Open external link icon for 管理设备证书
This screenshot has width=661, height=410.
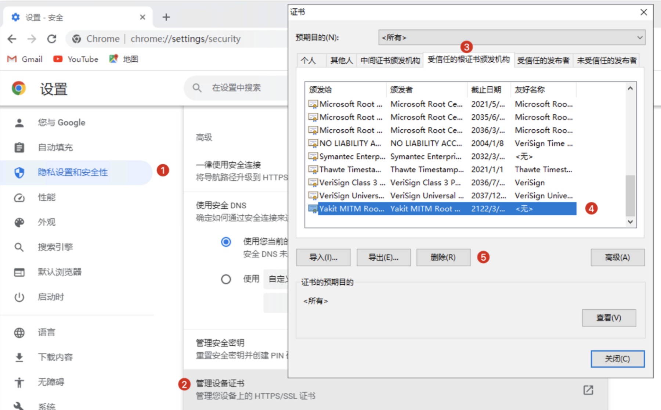[x=588, y=390]
